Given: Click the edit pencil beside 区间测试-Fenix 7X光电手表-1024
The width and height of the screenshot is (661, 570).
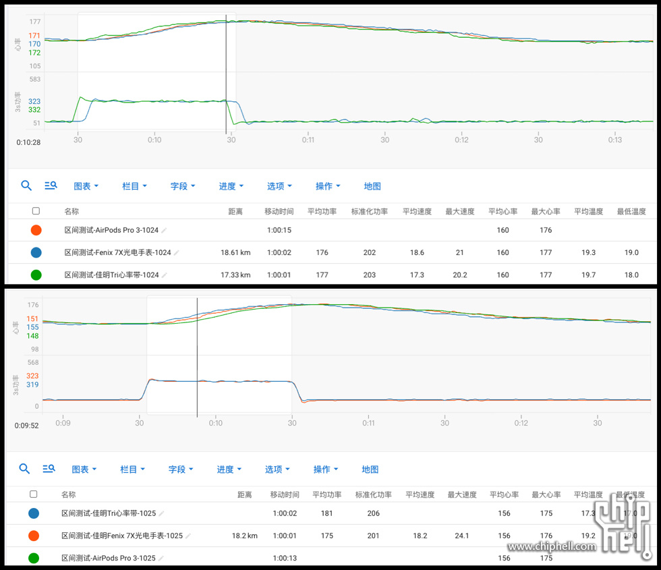Looking at the screenshot, I should coord(177,252).
